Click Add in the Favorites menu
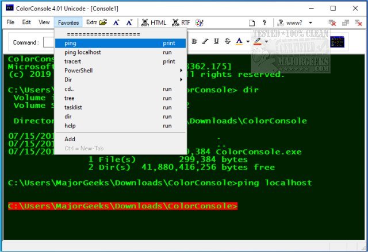This screenshot has width=368, height=252. tap(120, 139)
